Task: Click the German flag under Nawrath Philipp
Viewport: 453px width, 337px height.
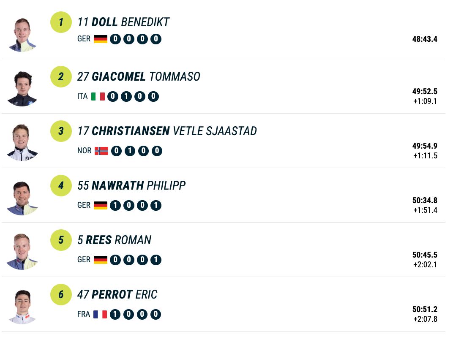Action: coord(101,205)
